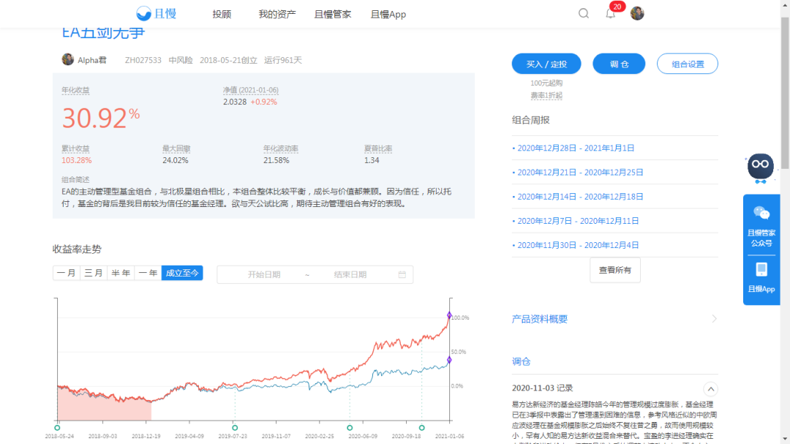Open weekly report 2020年12月28日 - 2021年1月1日
790x444 pixels.
click(x=576, y=148)
